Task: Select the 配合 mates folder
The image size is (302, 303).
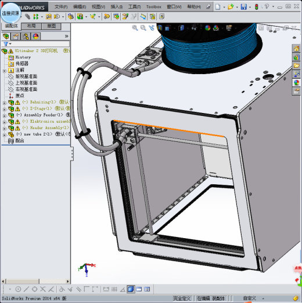Action: [x=20, y=141]
